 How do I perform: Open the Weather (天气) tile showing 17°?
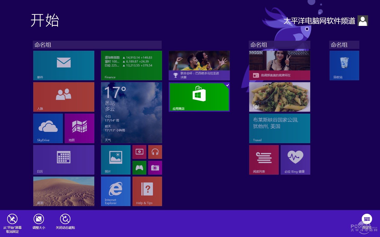point(132,113)
